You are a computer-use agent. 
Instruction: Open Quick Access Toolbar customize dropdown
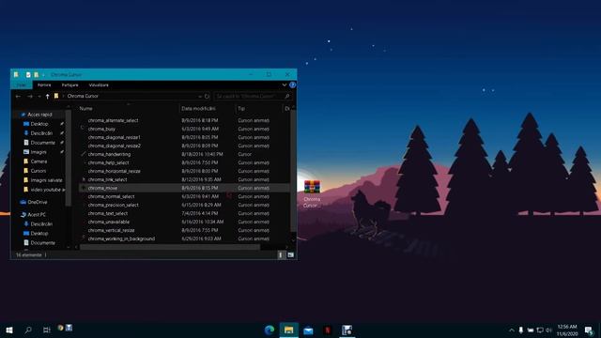pos(43,75)
